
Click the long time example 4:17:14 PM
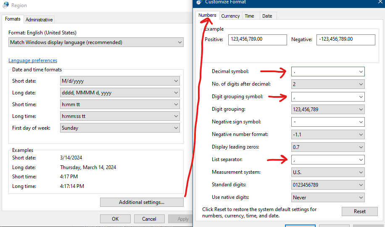coord(72,186)
